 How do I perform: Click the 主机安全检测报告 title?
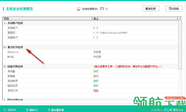[19, 9]
